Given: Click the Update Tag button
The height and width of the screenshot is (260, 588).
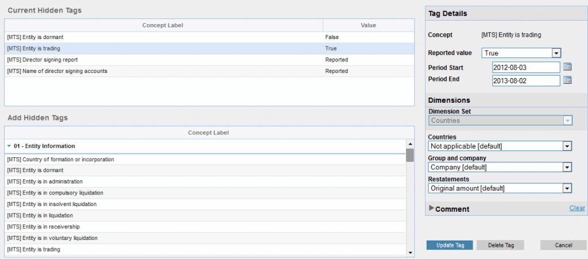Looking at the screenshot, I should 449,245.
